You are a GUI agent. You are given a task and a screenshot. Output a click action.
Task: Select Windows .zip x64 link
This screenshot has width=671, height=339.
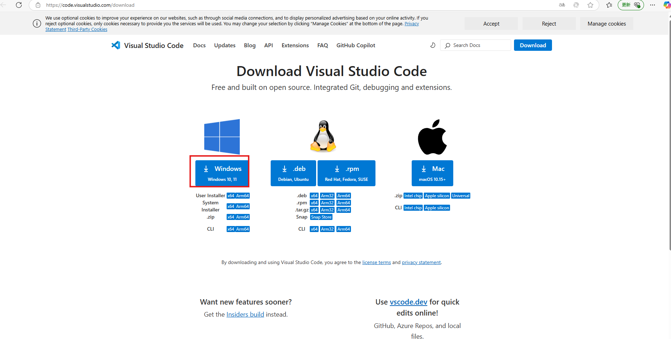click(x=231, y=217)
